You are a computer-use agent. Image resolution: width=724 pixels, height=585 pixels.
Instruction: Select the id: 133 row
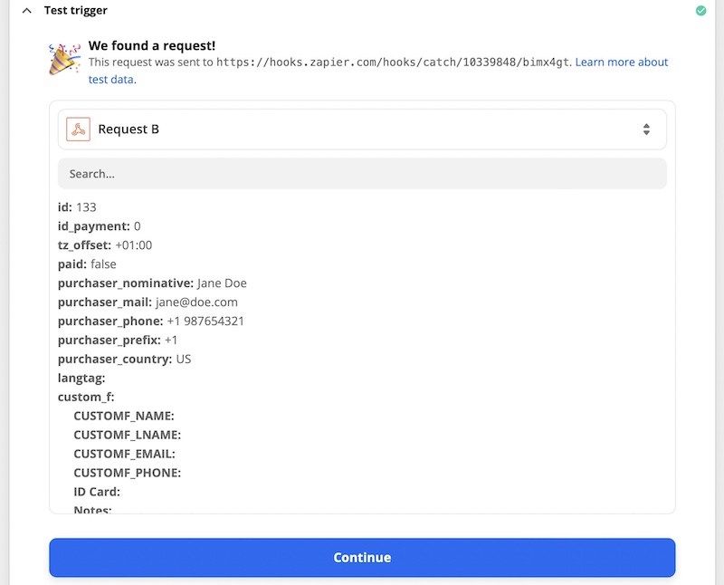pyautogui.click(x=77, y=207)
